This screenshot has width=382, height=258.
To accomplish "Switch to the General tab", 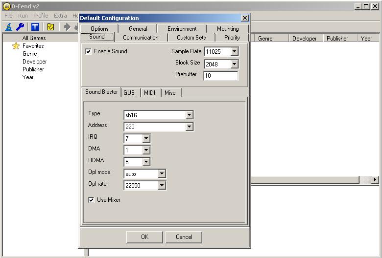I will click(138, 29).
